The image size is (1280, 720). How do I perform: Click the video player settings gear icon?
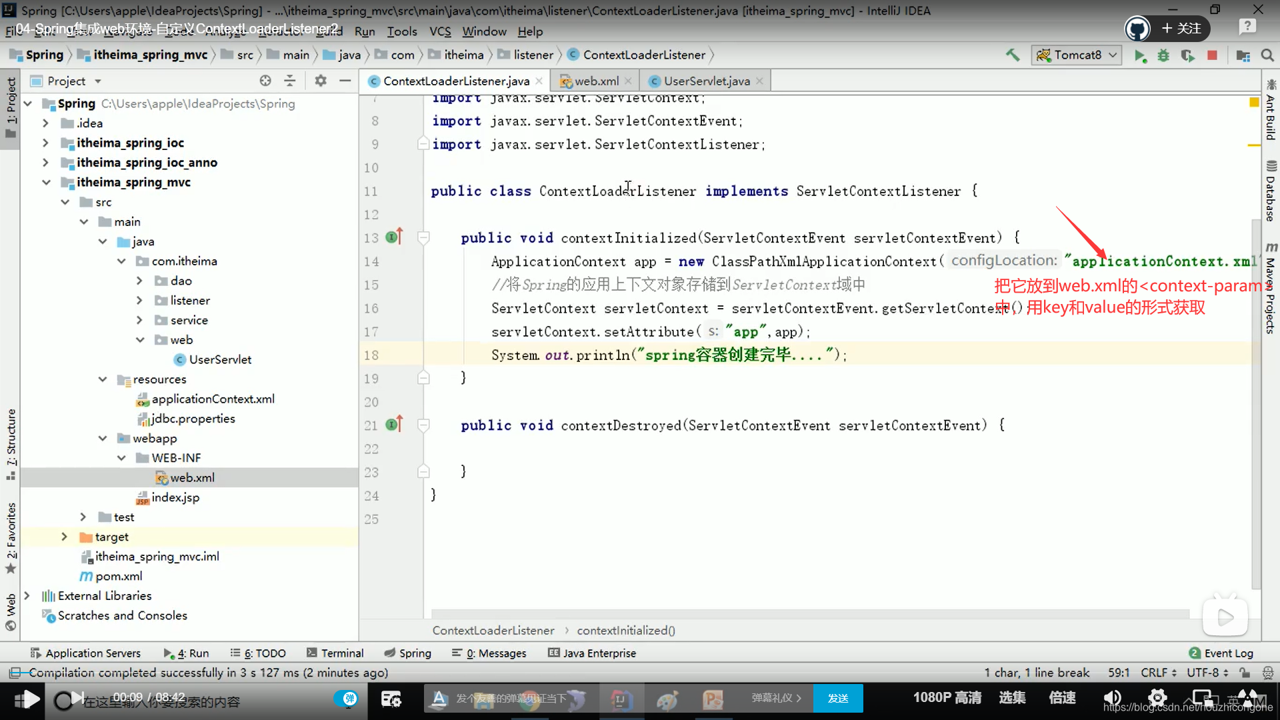1157,698
